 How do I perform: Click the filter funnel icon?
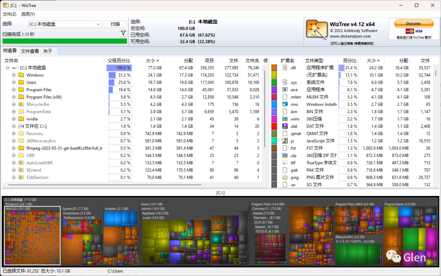(x=123, y=33)
